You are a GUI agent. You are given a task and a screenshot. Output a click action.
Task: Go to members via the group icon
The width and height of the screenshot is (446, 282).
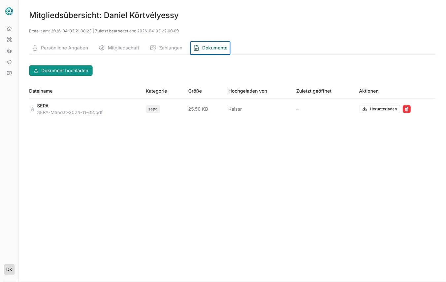coord(9,51)
